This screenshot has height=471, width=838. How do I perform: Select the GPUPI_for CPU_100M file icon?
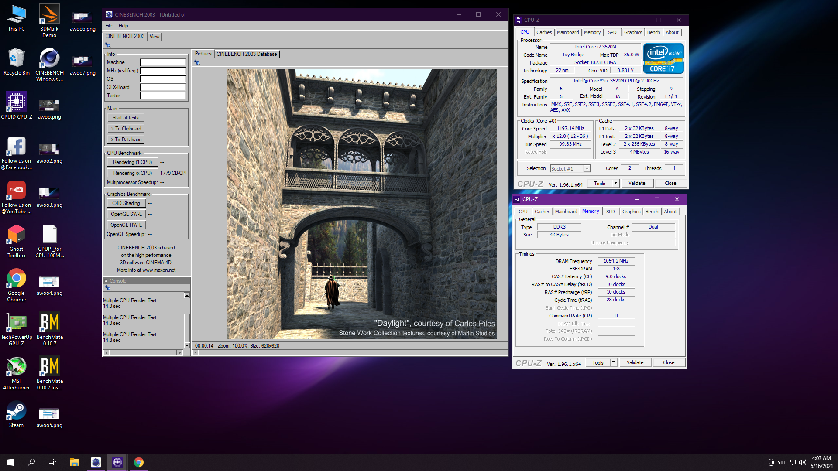click(x=49, y=241)
